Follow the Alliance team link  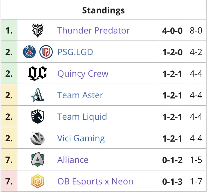pyautogui.click(x=73, y=160)
